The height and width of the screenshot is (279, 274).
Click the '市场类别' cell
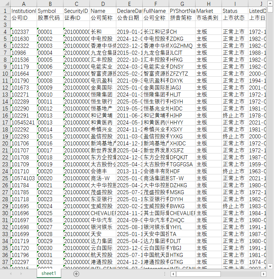[x=209, y=18]
